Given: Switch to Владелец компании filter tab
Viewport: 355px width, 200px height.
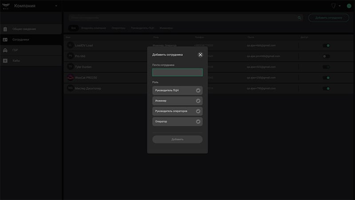Looking at the screenshot, I should (x=94, y=28).
